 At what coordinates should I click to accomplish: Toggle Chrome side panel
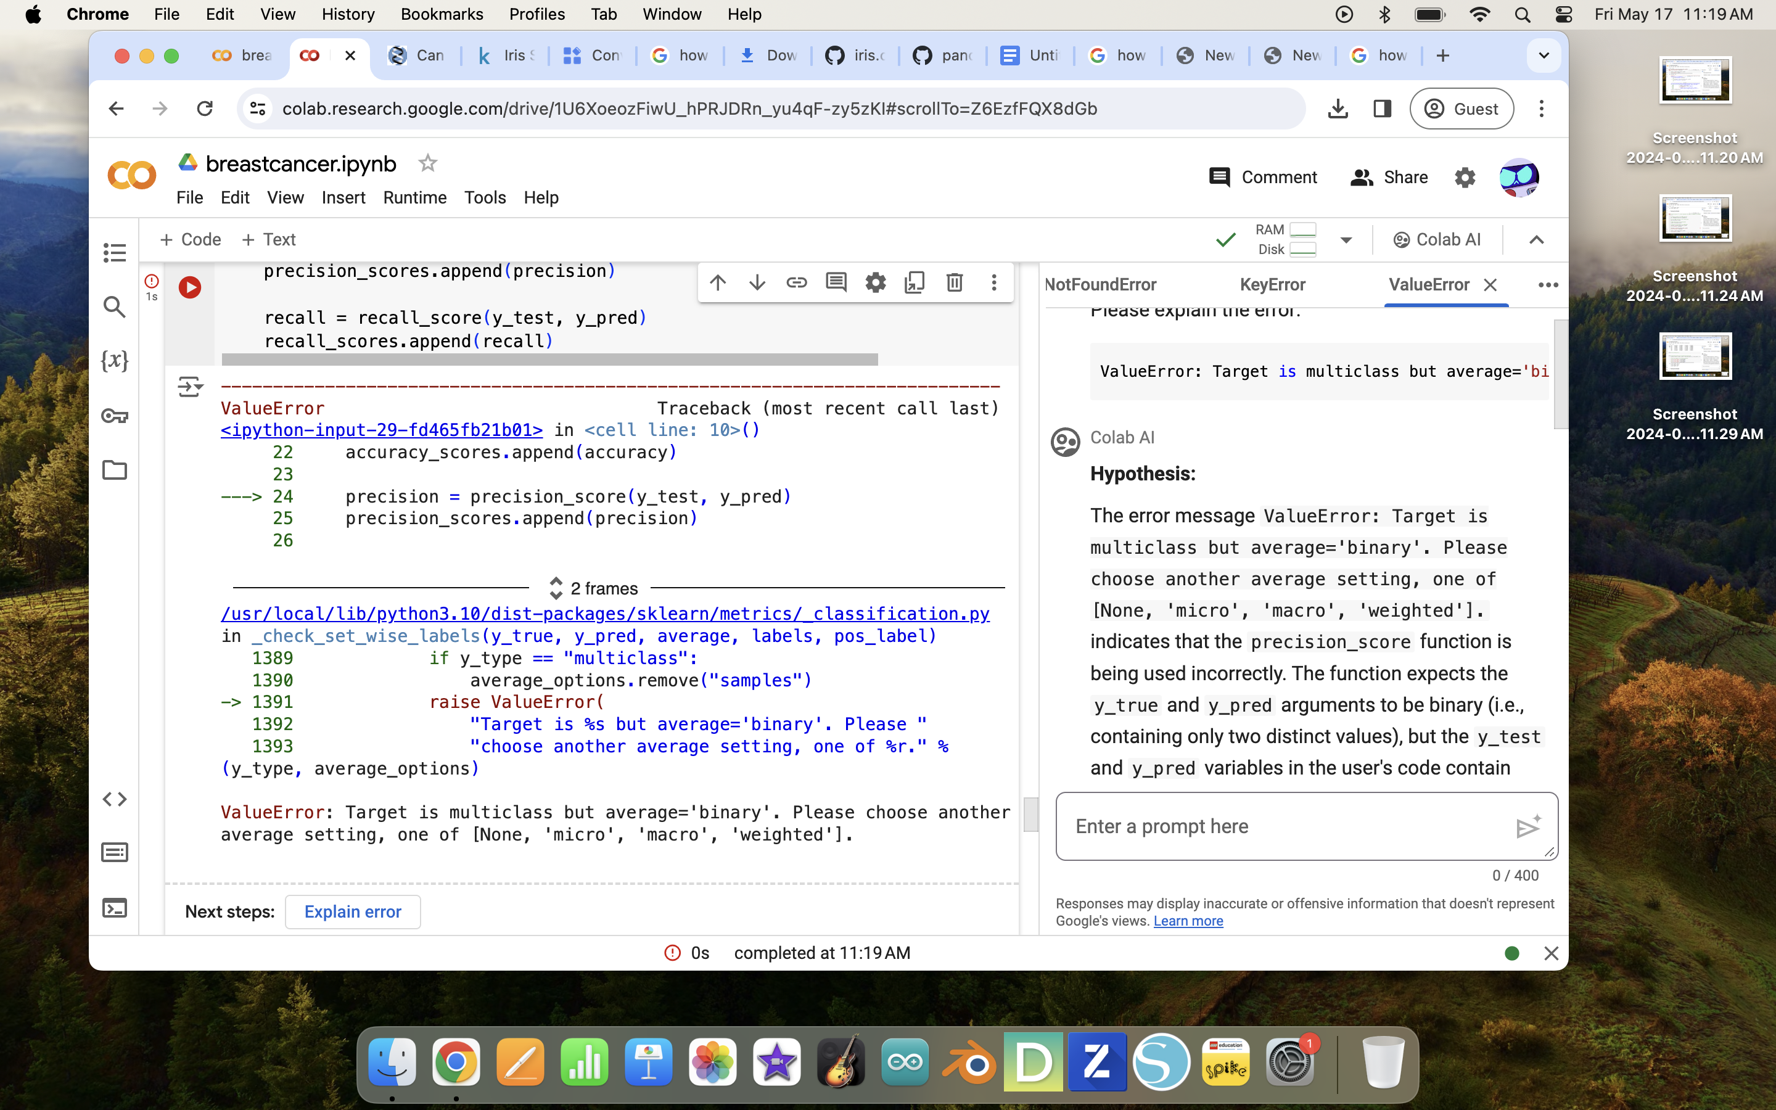1382,109
